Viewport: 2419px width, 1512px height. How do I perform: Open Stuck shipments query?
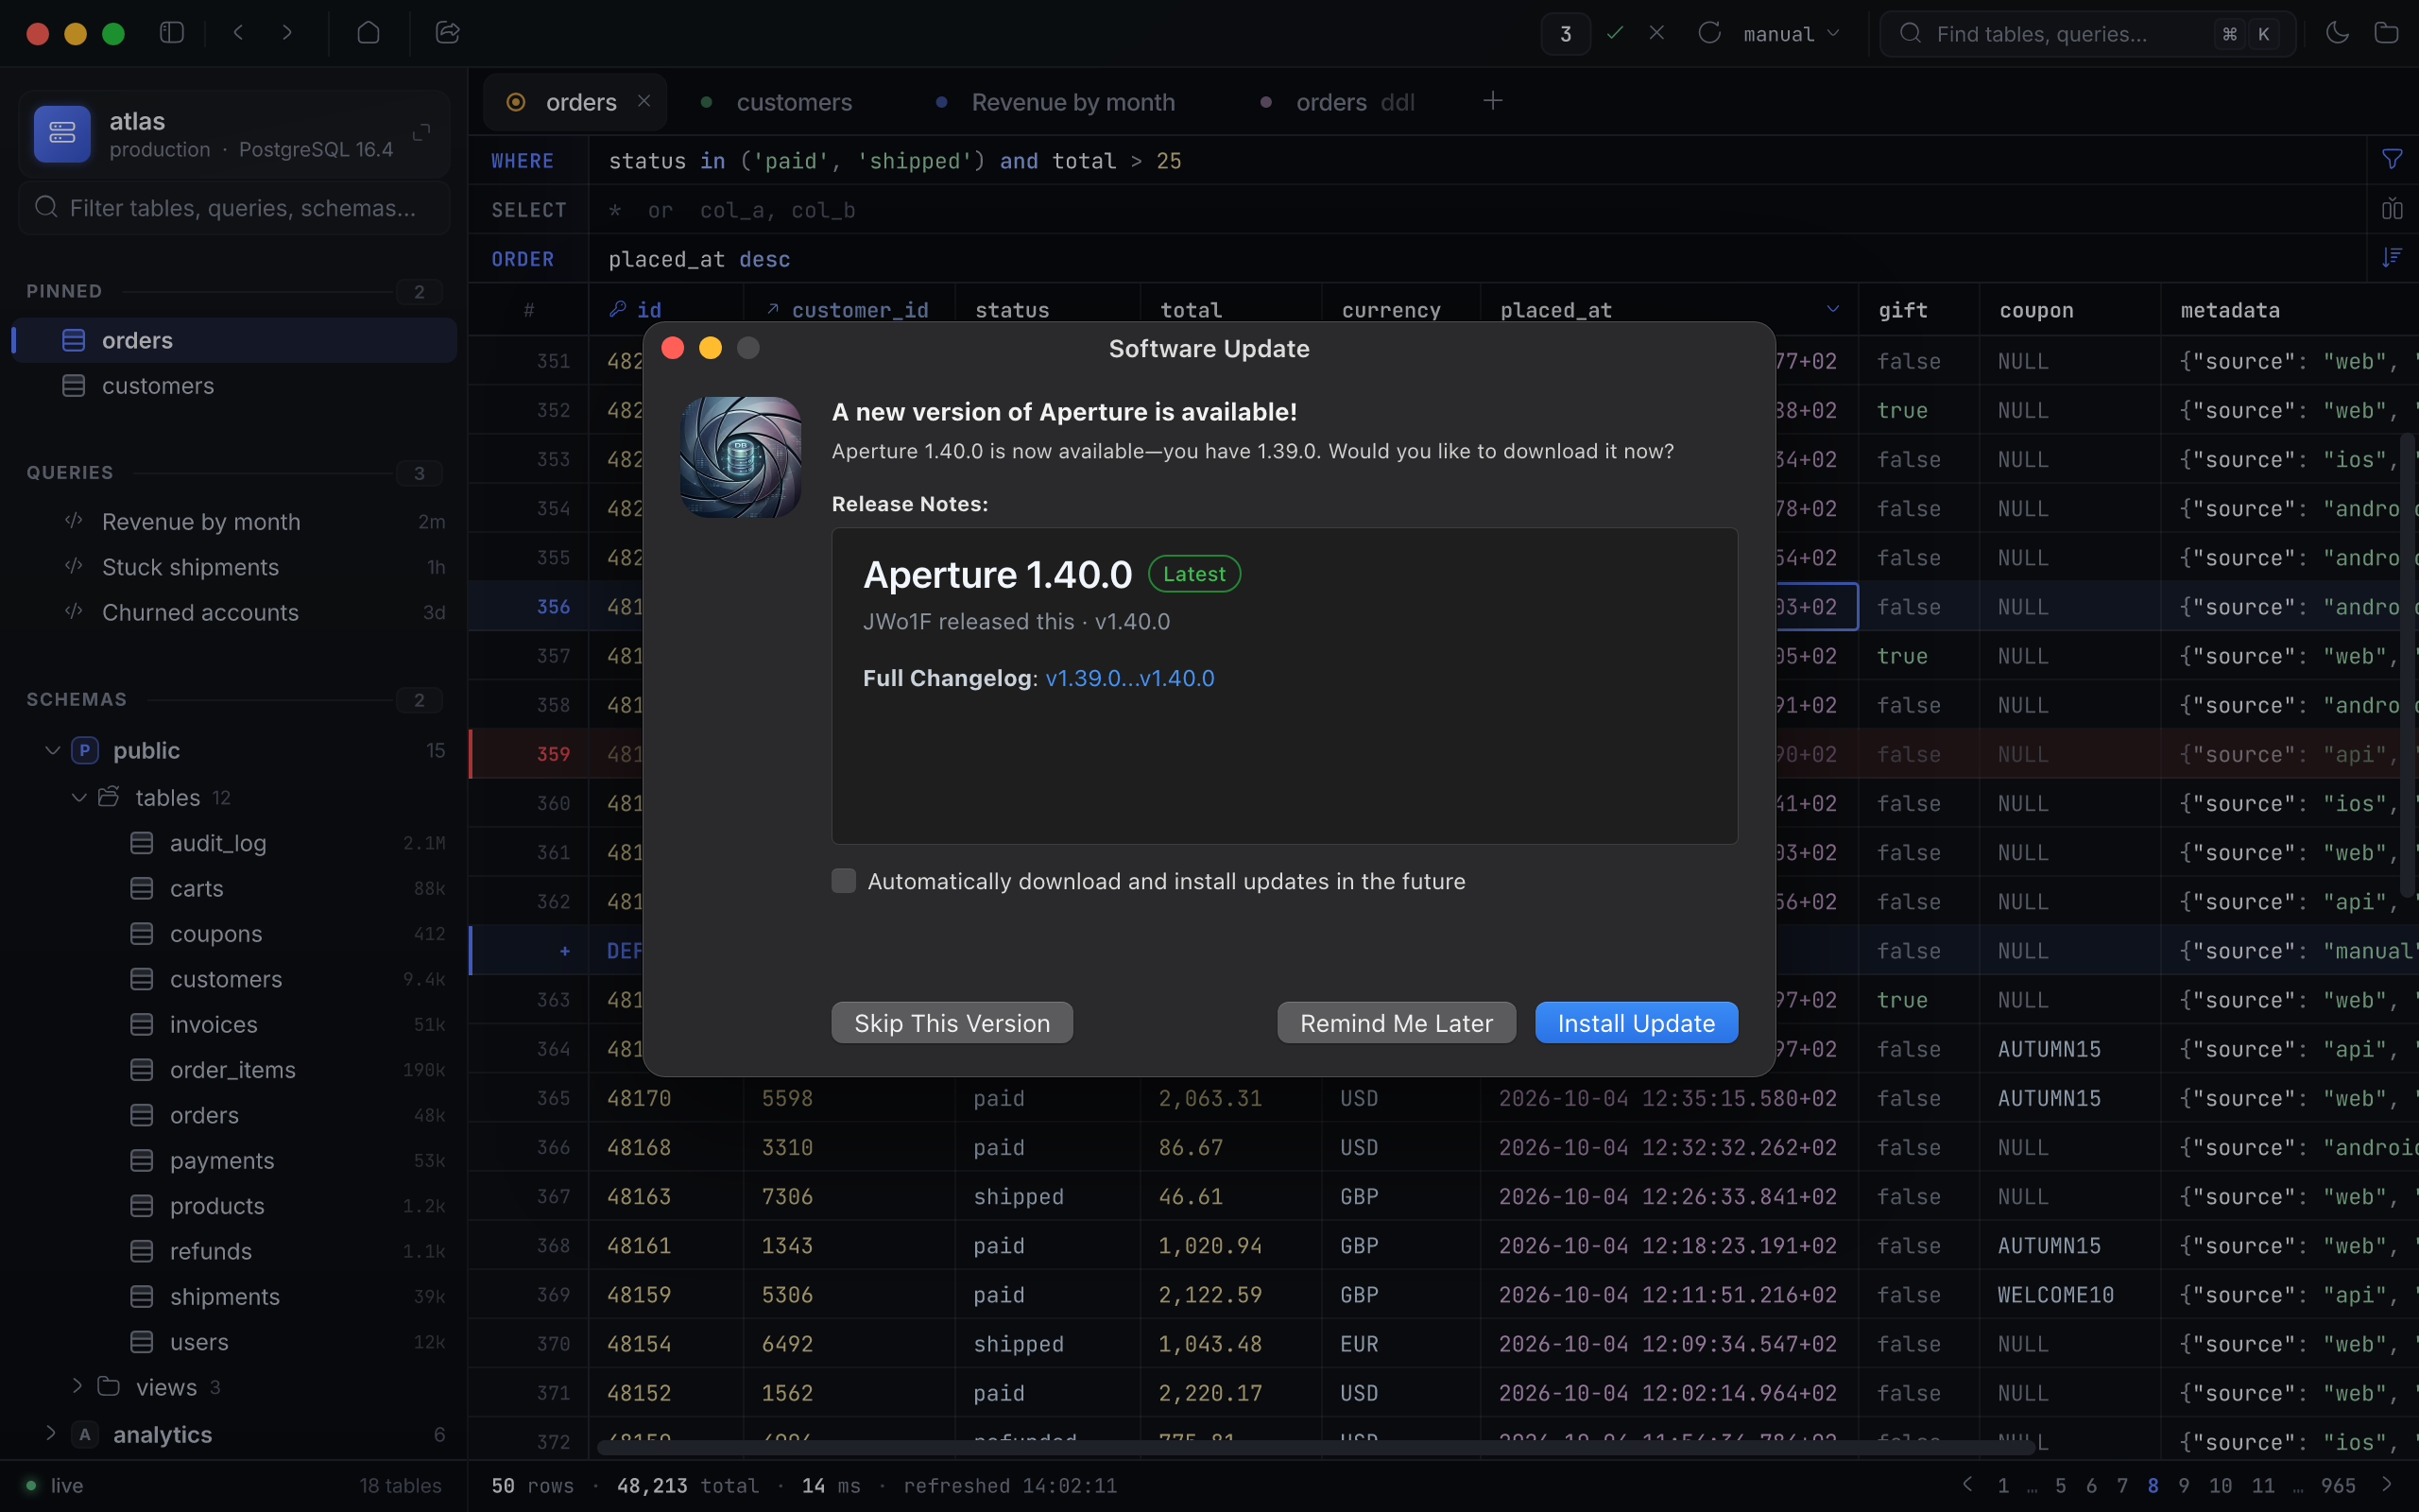[x=234, y=567]
